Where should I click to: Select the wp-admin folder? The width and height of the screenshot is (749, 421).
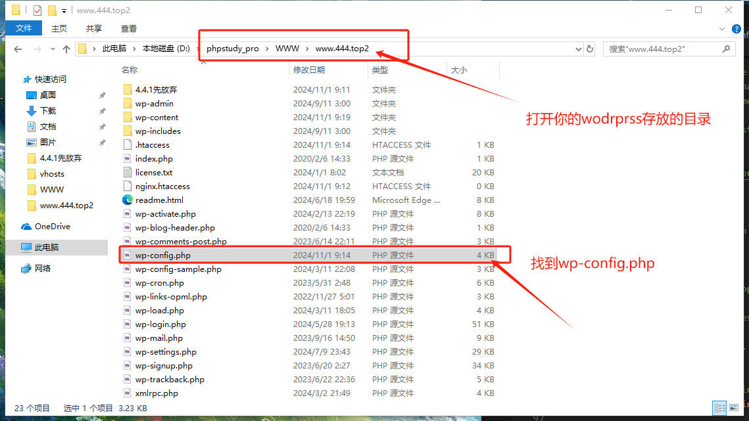(154, 104)
